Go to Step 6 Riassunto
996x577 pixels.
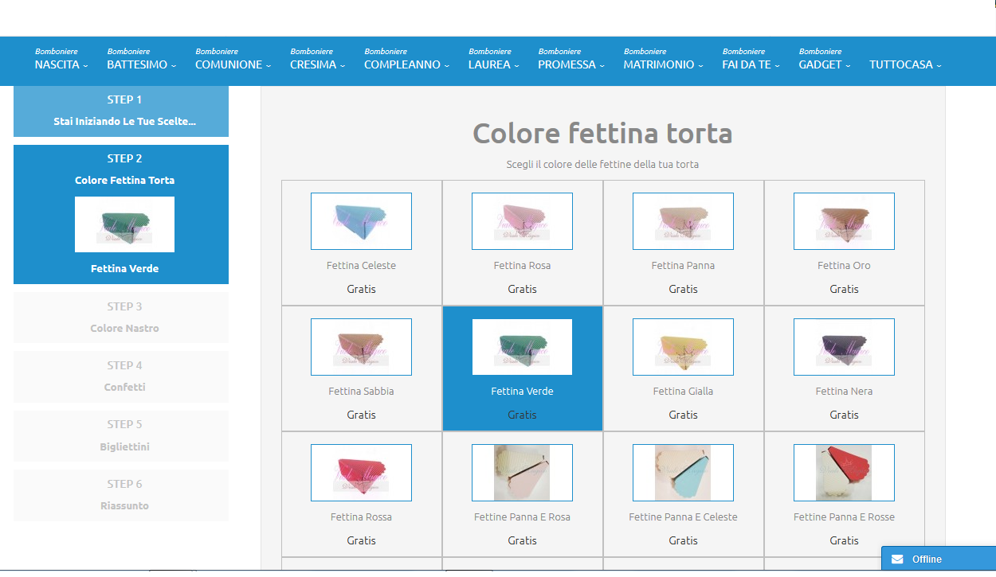(121, 494)
